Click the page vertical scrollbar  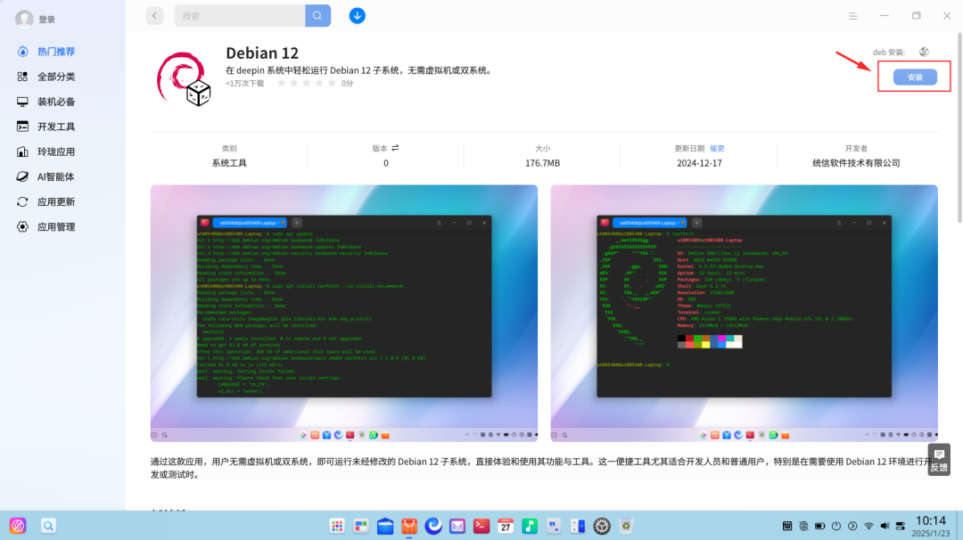click(959, 129)
